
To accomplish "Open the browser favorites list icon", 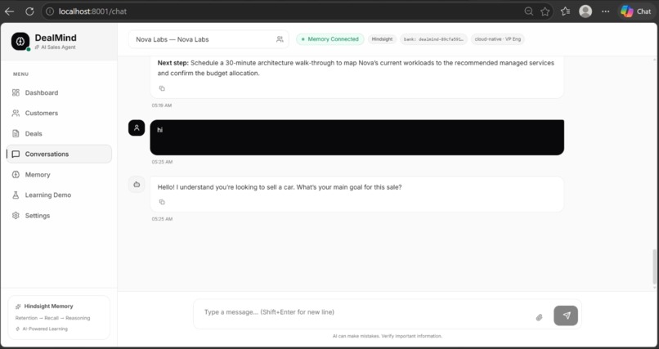I will [565, 11].
